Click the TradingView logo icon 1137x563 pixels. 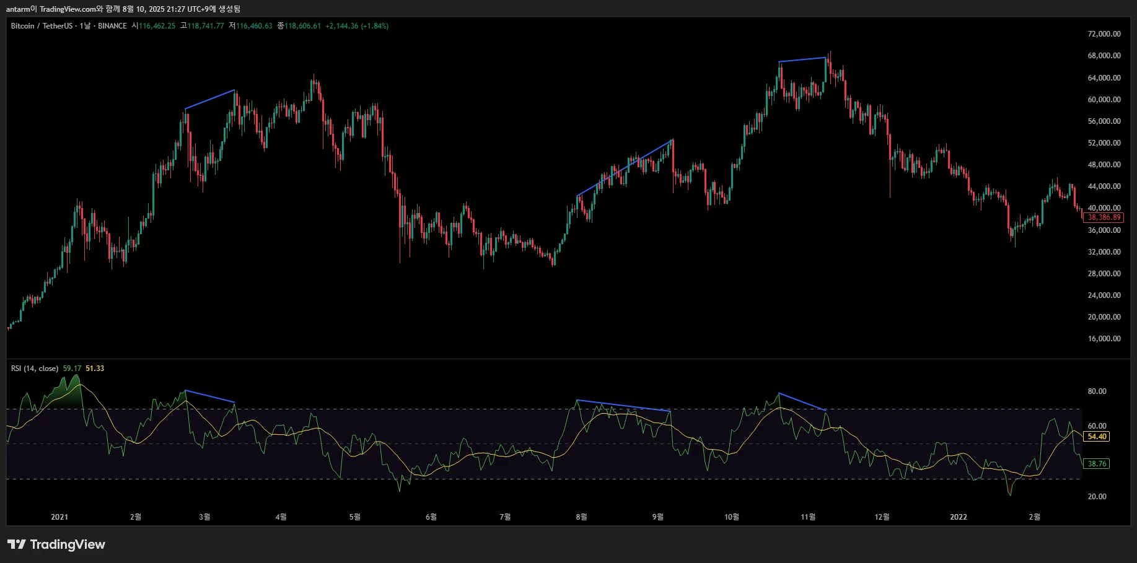[x=17, y=544]
